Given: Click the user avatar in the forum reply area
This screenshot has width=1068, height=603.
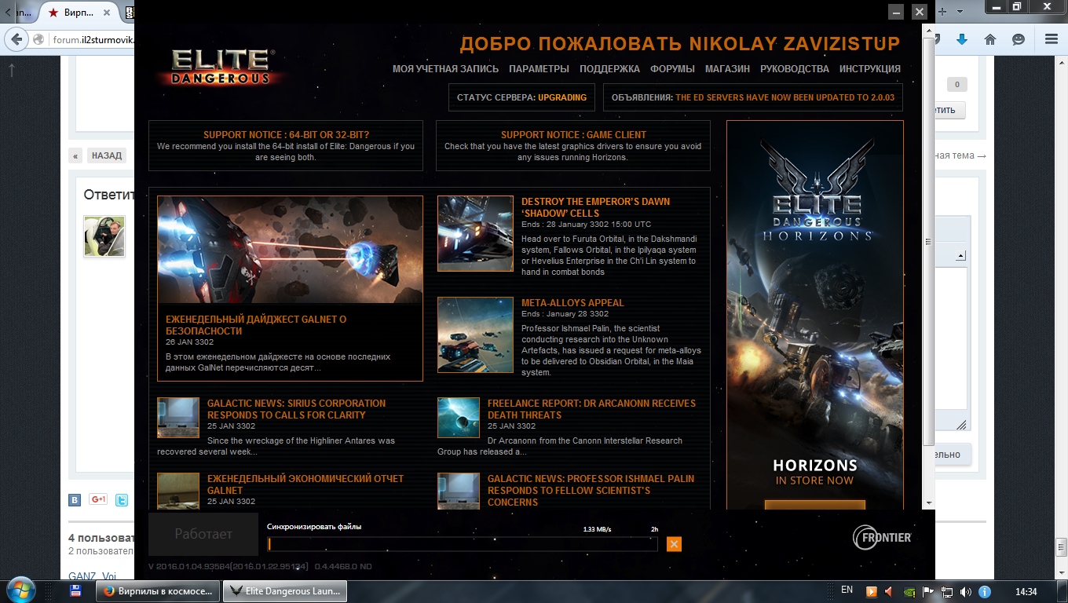Looking at the screenshot, I should pyautogui.click(x=104, y=236).
